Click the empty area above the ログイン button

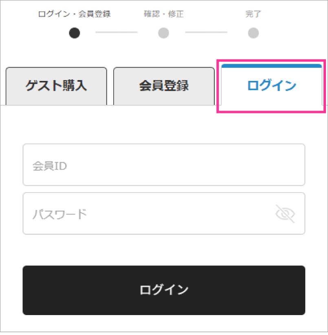click(164, 250)
